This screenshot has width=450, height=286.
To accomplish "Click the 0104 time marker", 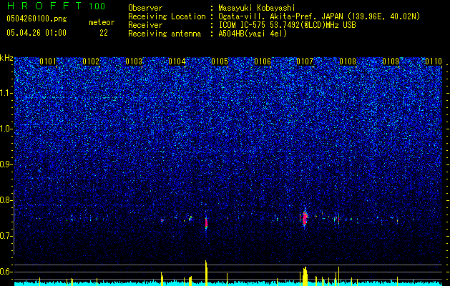I will pos(177,61).
